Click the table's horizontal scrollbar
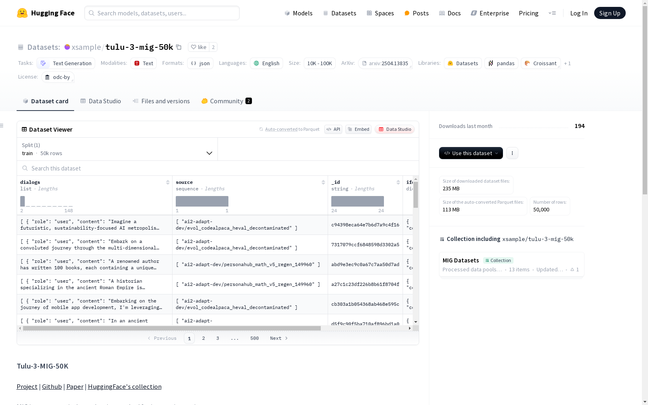Image resolution: width=648 pixels, height=405 pixels. [x=172, y=328]
